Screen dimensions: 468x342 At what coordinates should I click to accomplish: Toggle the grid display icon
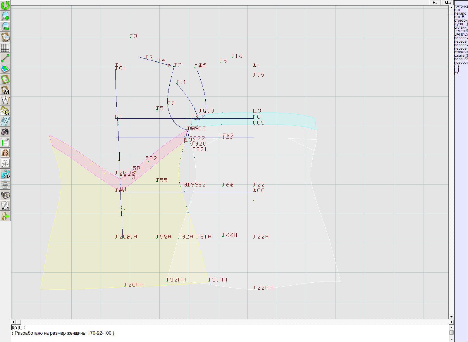coord(5,47)
